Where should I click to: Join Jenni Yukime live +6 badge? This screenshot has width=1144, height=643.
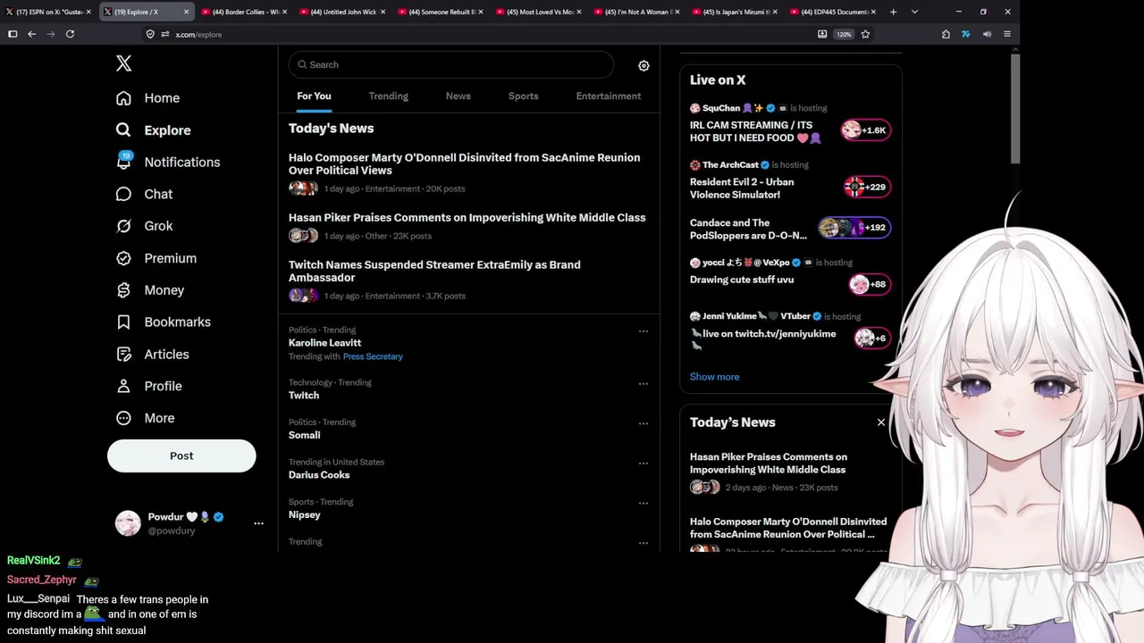point(872,338)
